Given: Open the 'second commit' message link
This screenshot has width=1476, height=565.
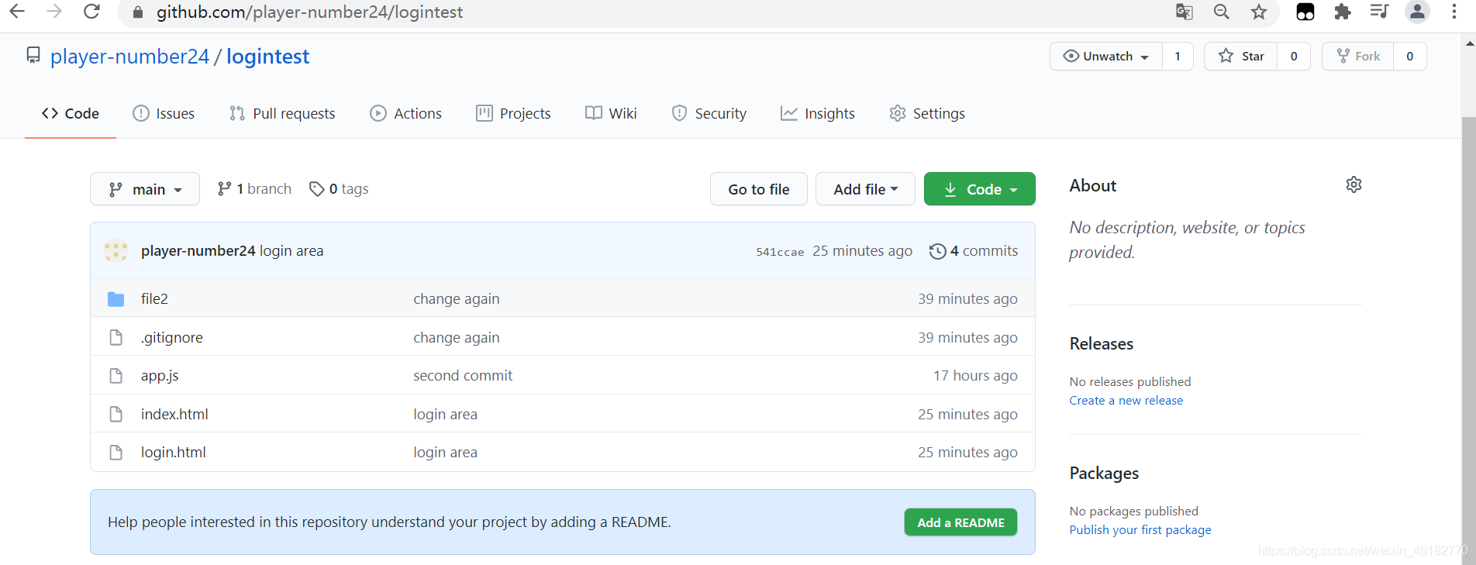Looking at the screenshot, I should [463, 376].
